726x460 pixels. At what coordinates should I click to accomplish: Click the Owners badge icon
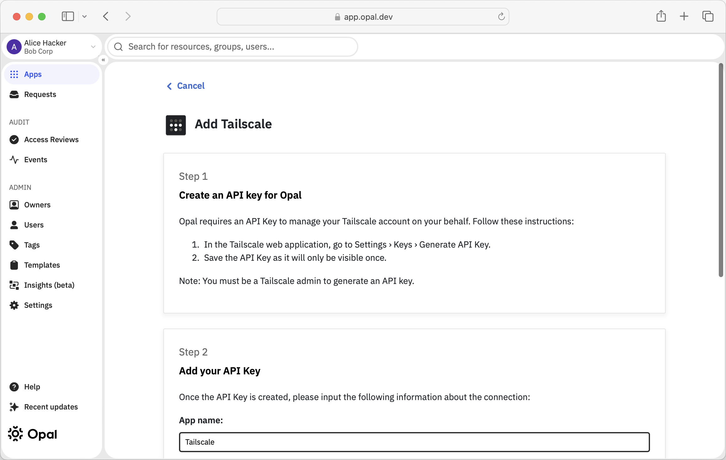(14, 205)
